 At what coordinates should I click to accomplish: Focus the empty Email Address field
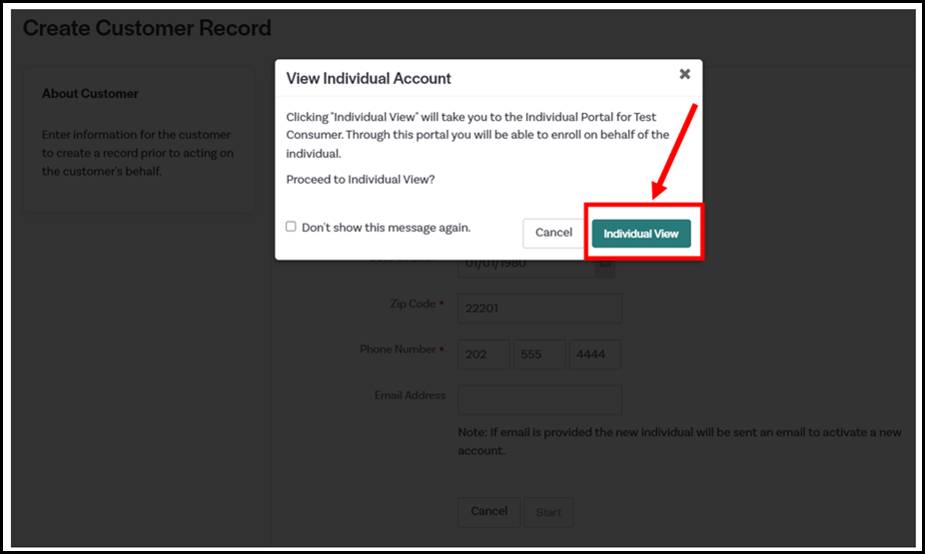(x=539, y=400)
